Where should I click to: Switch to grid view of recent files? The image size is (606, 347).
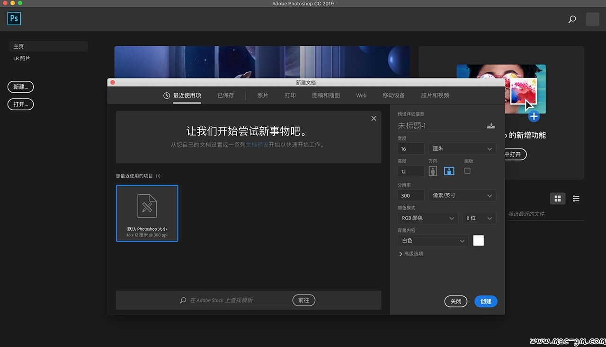coord(558,199)
